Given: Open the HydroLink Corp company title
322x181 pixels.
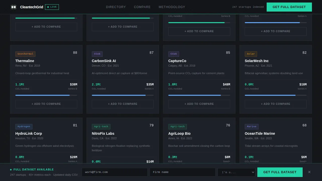Looking at the screenshot, I should [x=29, y=133].
